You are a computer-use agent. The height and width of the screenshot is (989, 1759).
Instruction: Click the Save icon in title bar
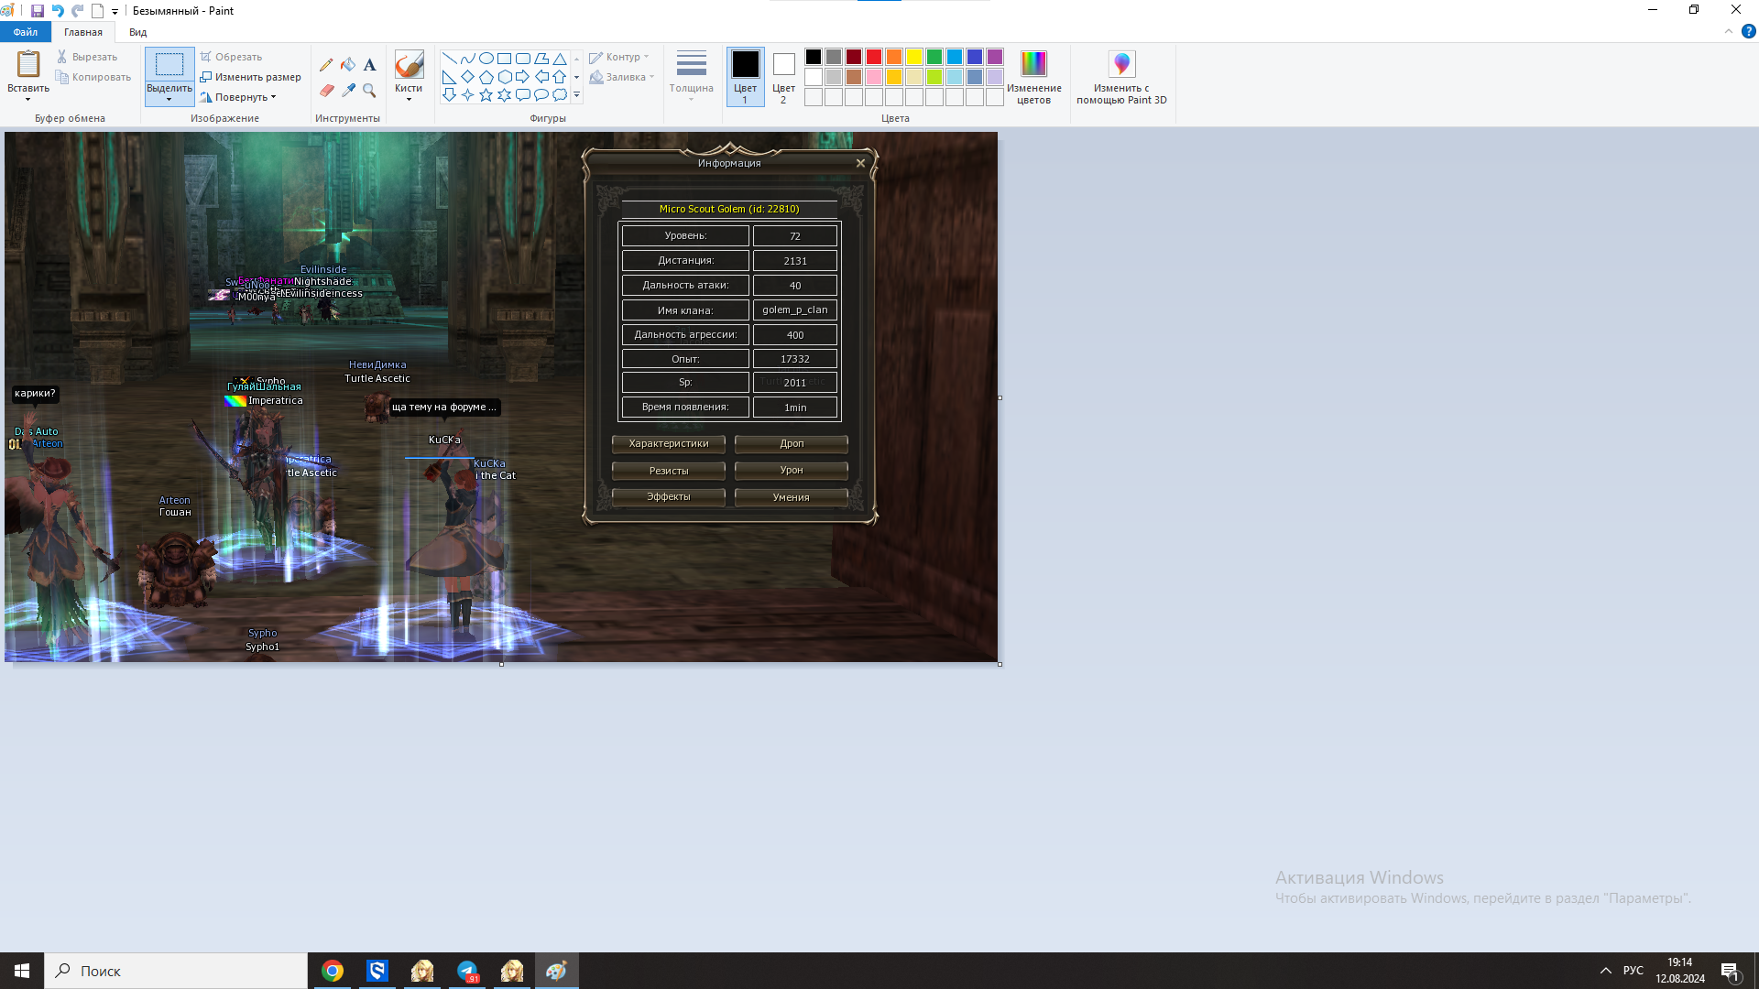(x=38, y=11)
